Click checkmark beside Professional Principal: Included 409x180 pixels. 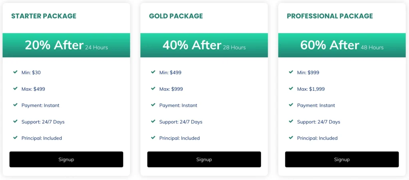[x=291, y=138]
